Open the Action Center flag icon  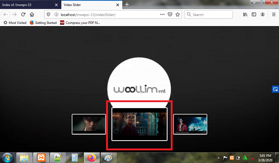(x=225, y=158)
